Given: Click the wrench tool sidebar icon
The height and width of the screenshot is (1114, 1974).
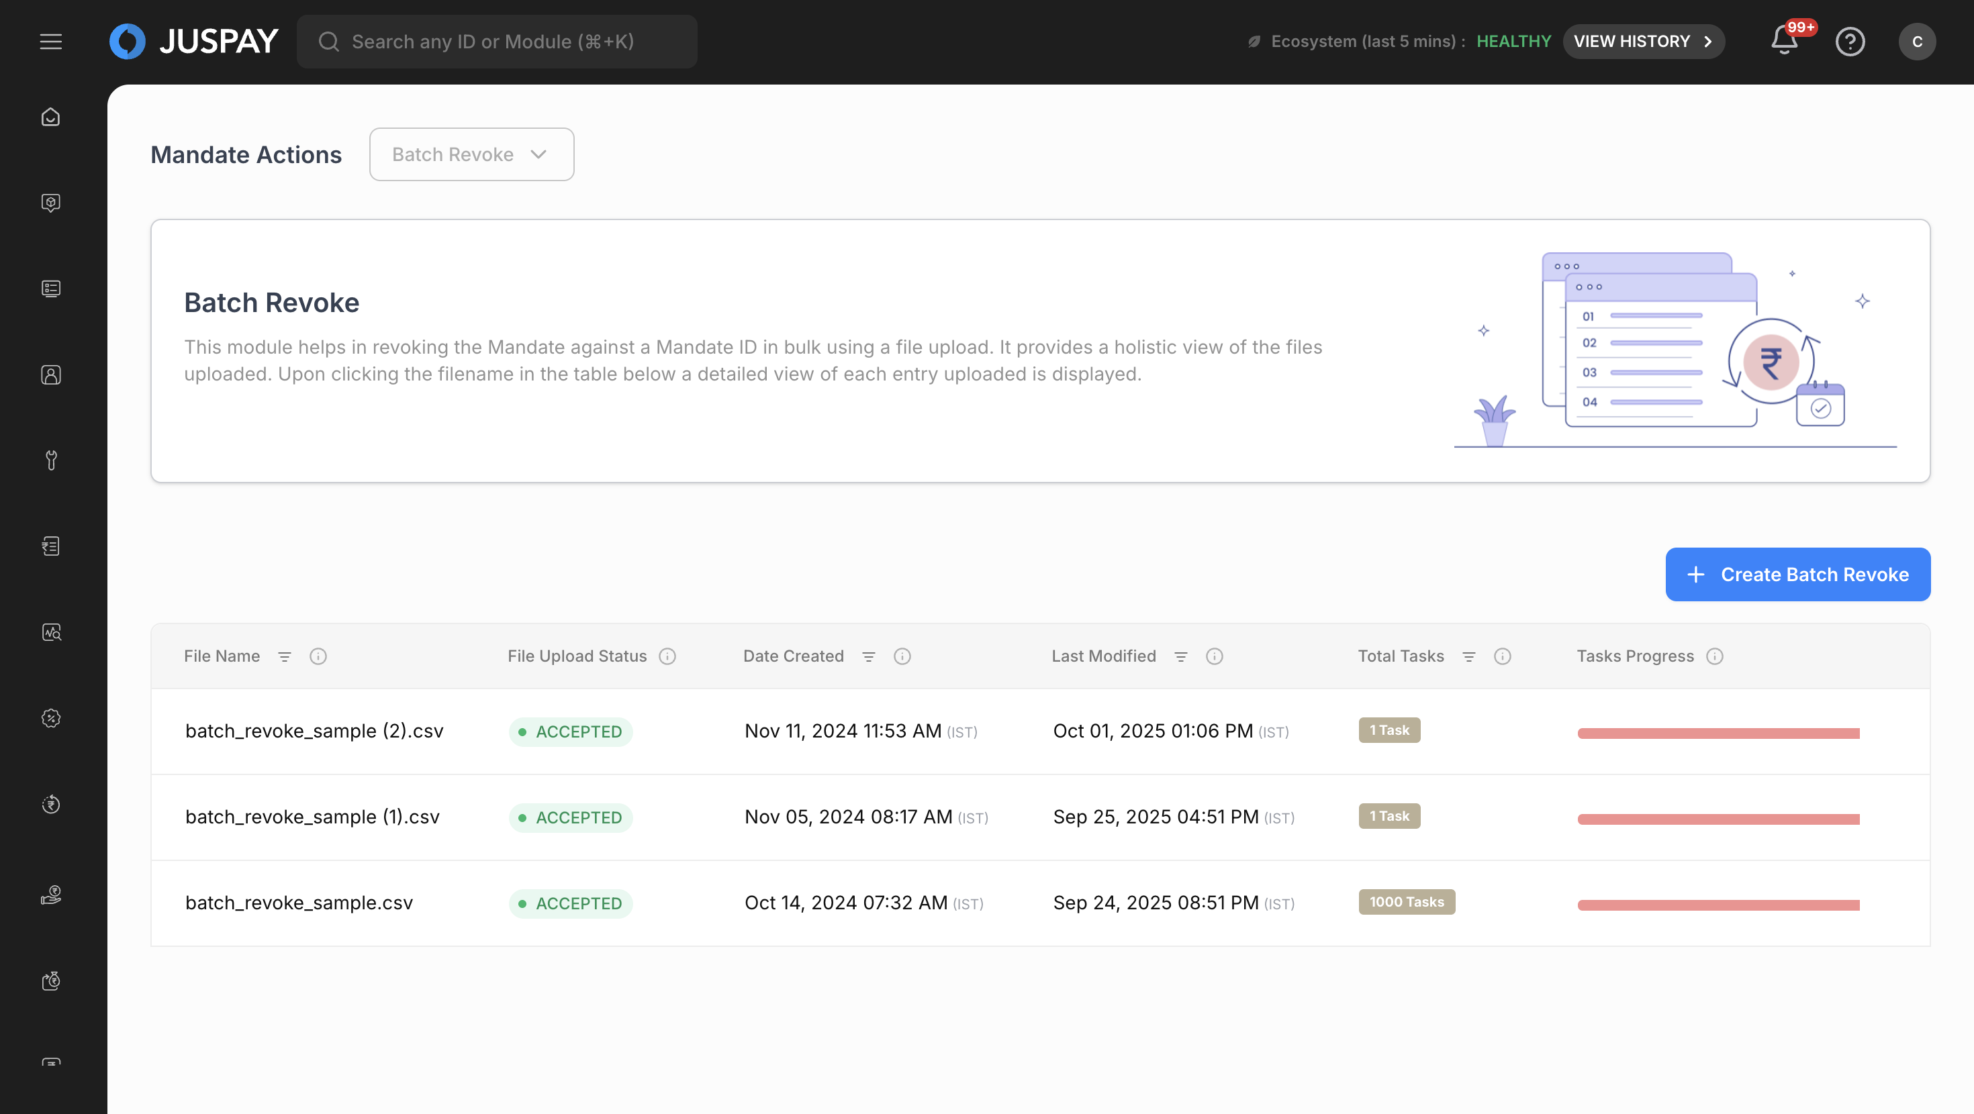Looking at the screenshot, I should point(50,460).
